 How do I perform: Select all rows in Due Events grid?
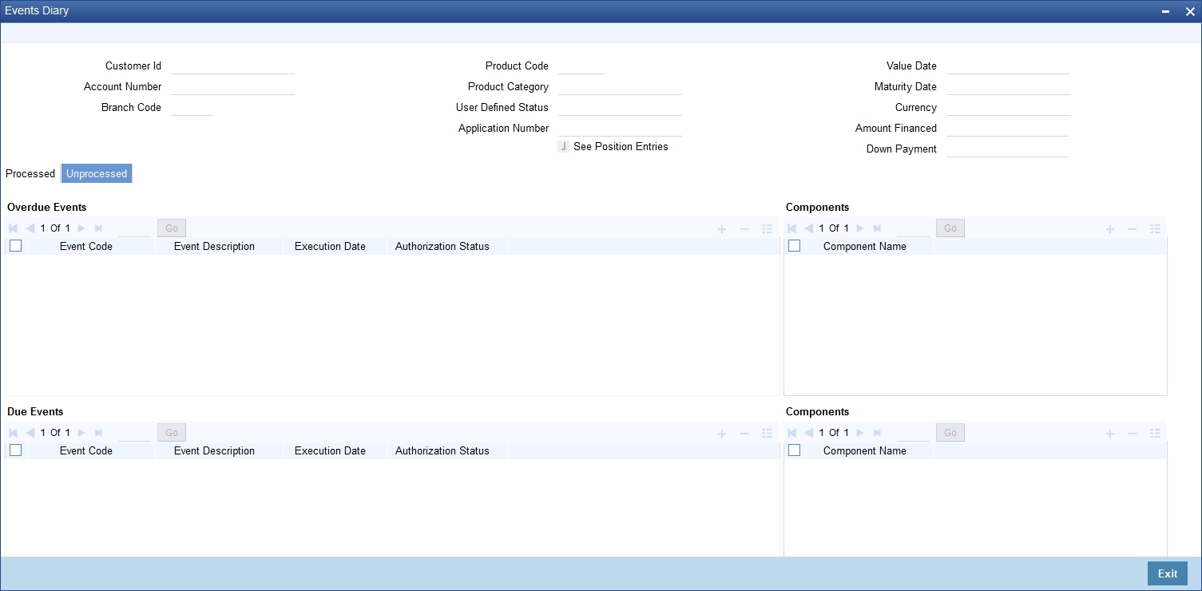[15, 450]
